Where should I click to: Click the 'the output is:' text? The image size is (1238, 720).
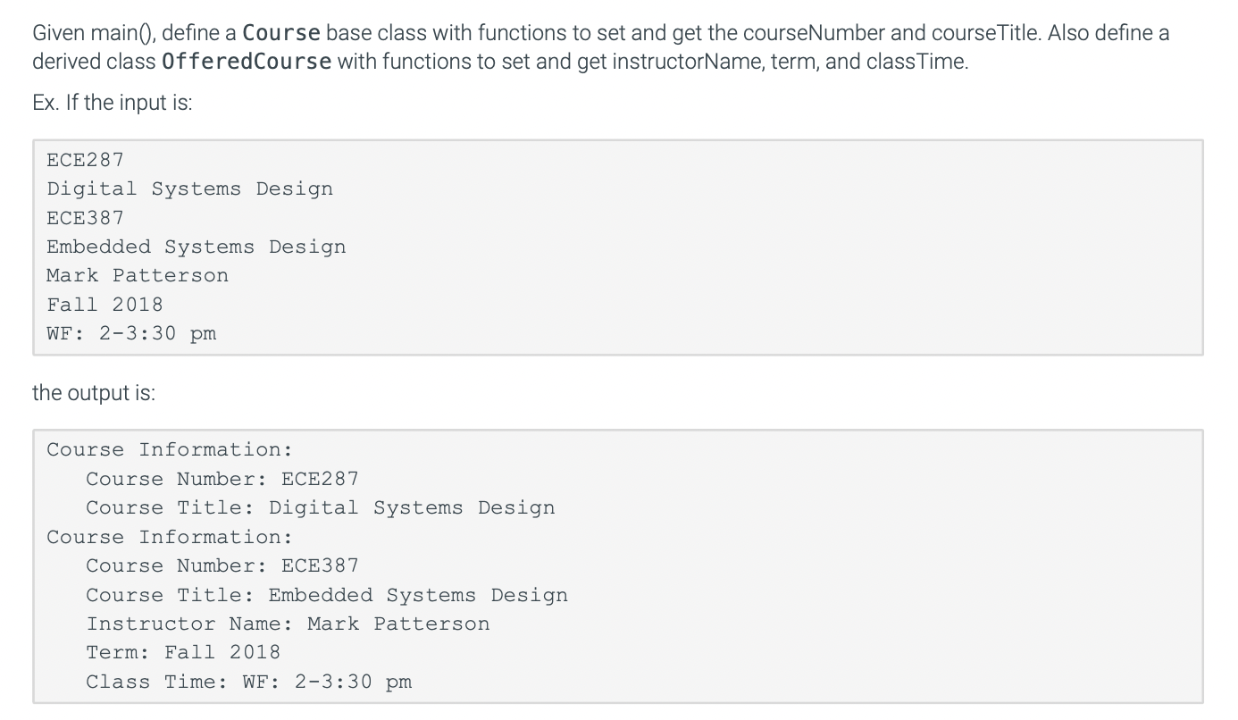pos(94,393)
